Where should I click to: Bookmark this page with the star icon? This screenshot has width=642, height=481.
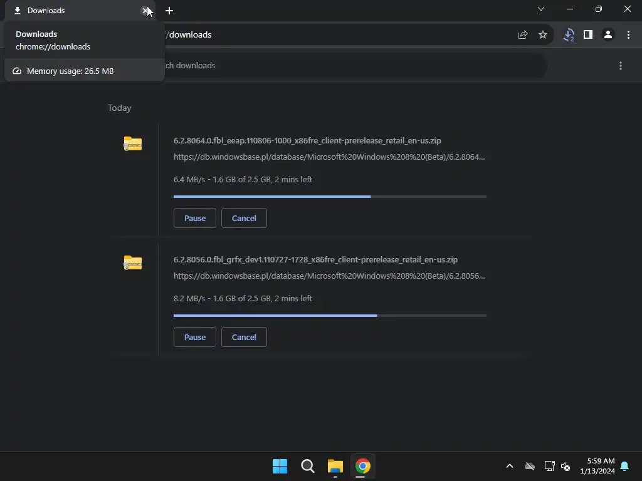pyautogui.click(x=542, y=35)
